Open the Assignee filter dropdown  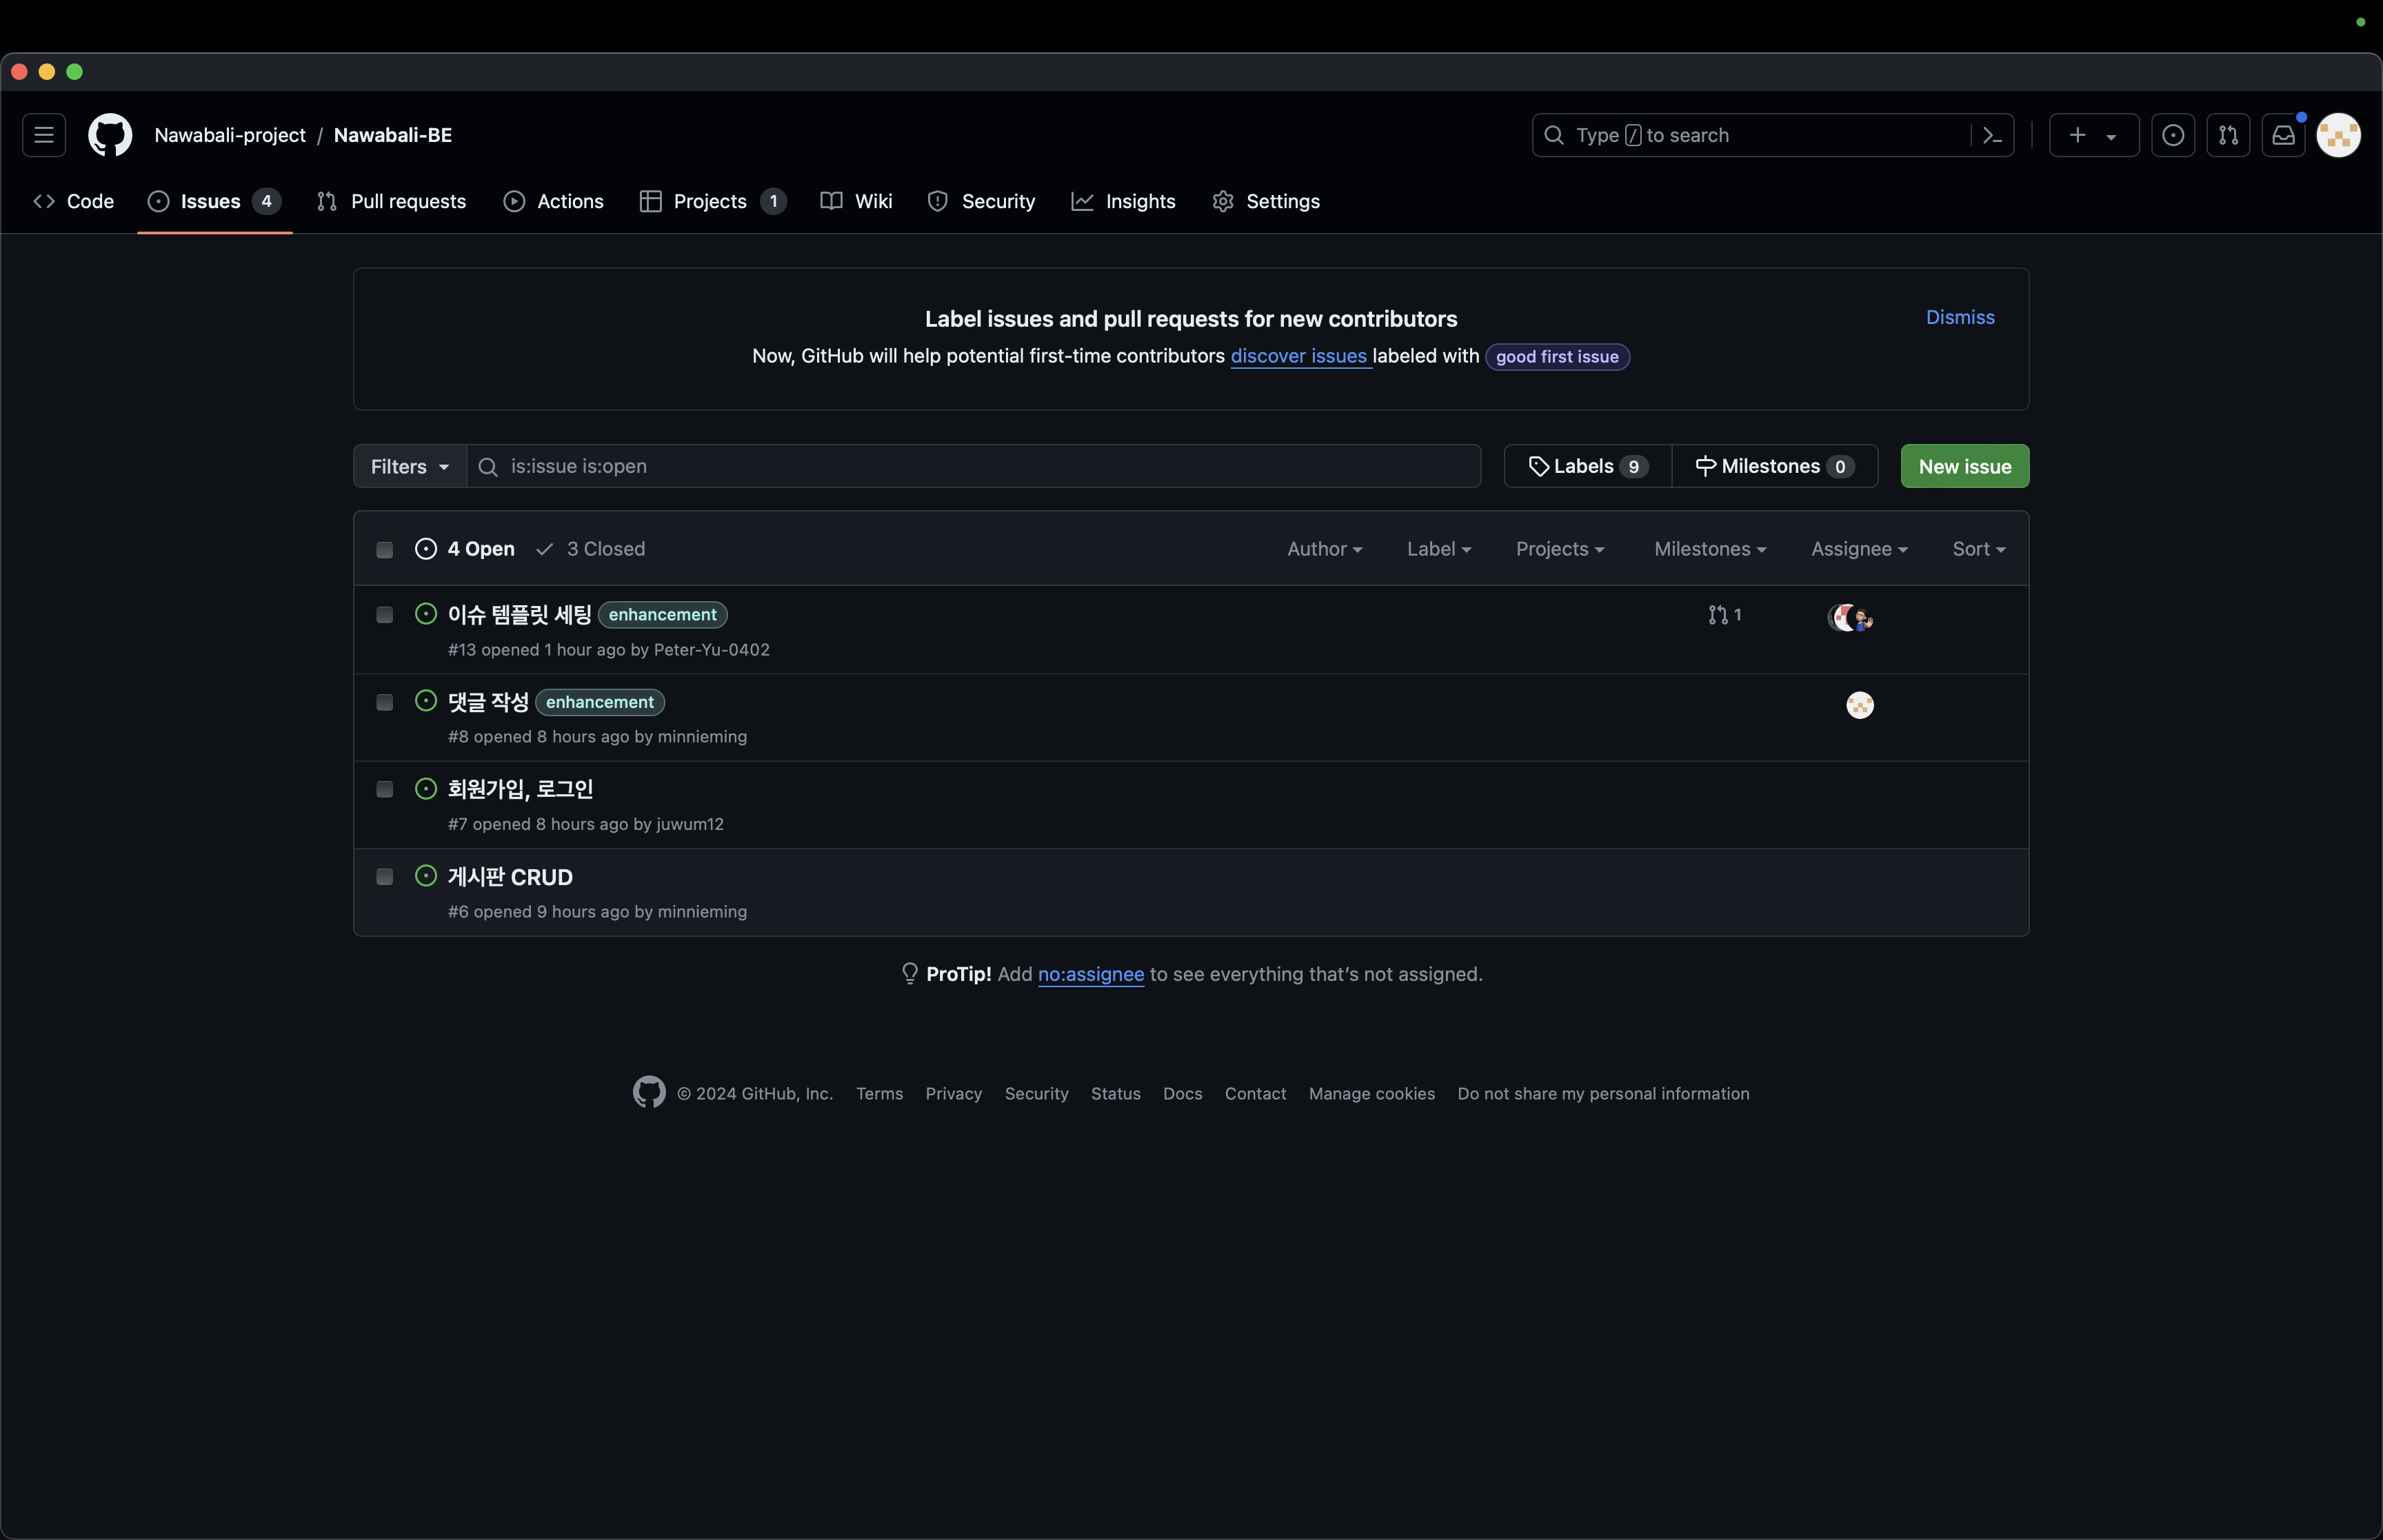(1858, 549)
